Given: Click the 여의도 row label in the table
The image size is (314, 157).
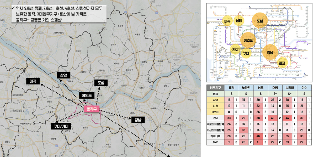Looking at the screenshot, I should point(215,112).
